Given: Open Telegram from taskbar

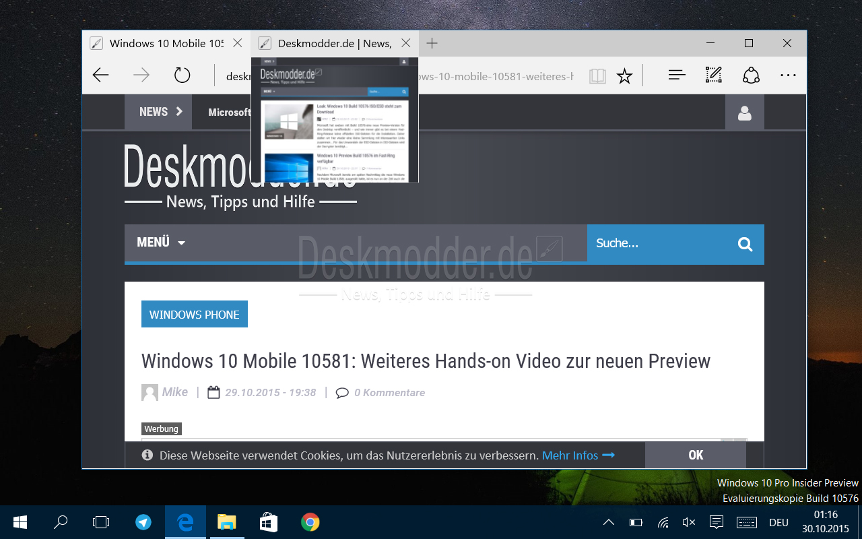Looking at the screenshot, I should [x=143, y=522].
